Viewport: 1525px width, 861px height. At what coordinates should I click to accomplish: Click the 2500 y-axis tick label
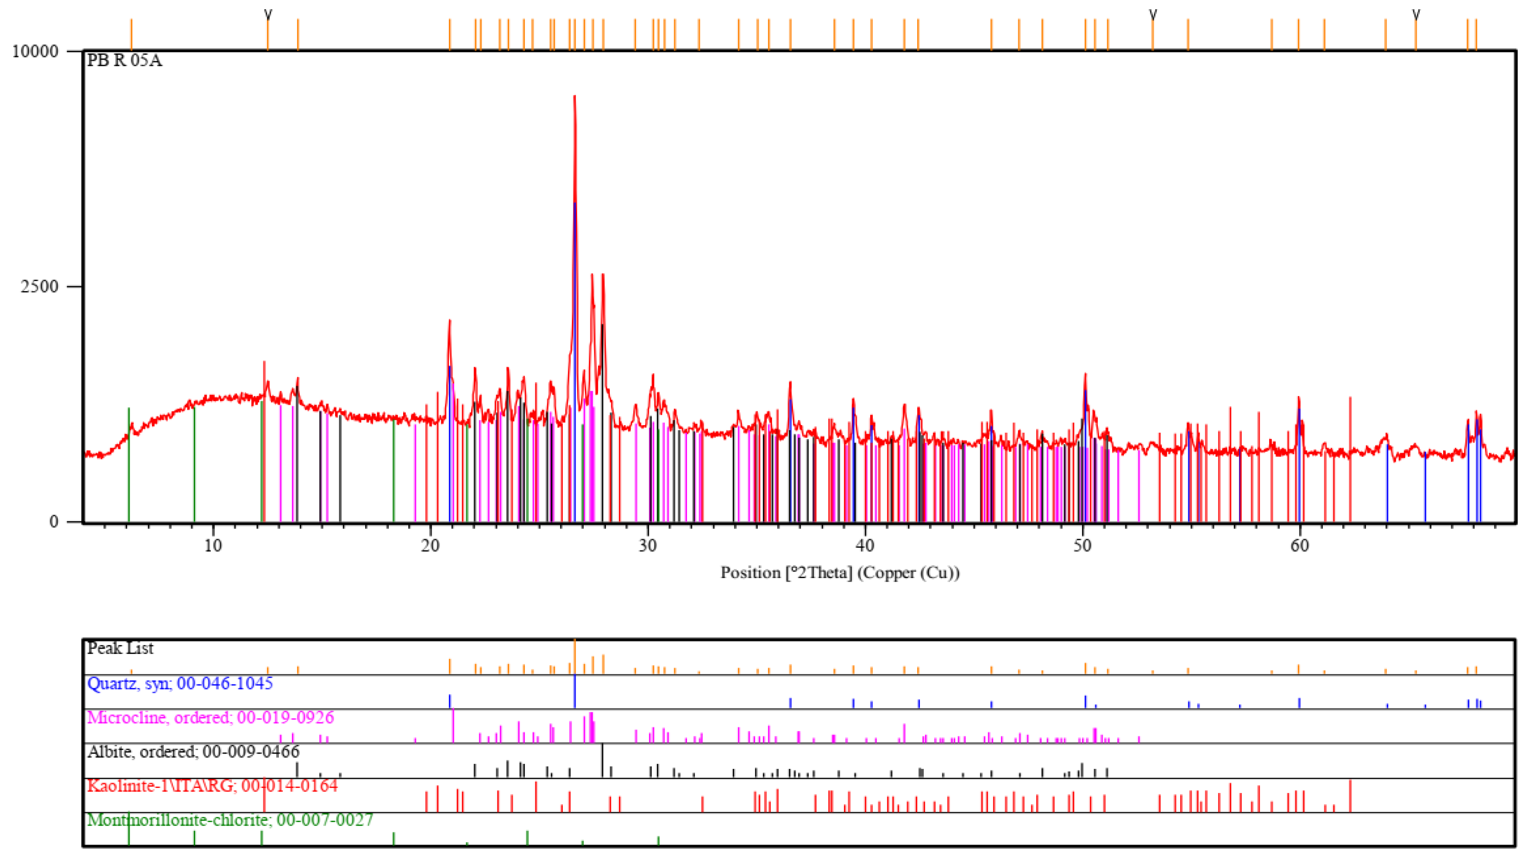[x=40, y=286]
